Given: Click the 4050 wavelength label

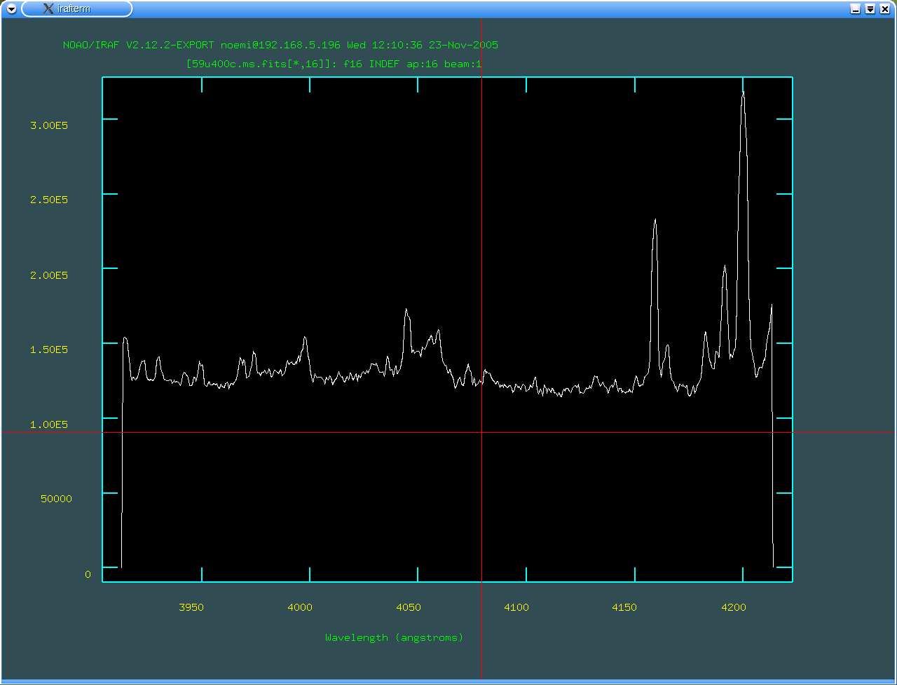Looking at the screenshot, I should [409, 607].
